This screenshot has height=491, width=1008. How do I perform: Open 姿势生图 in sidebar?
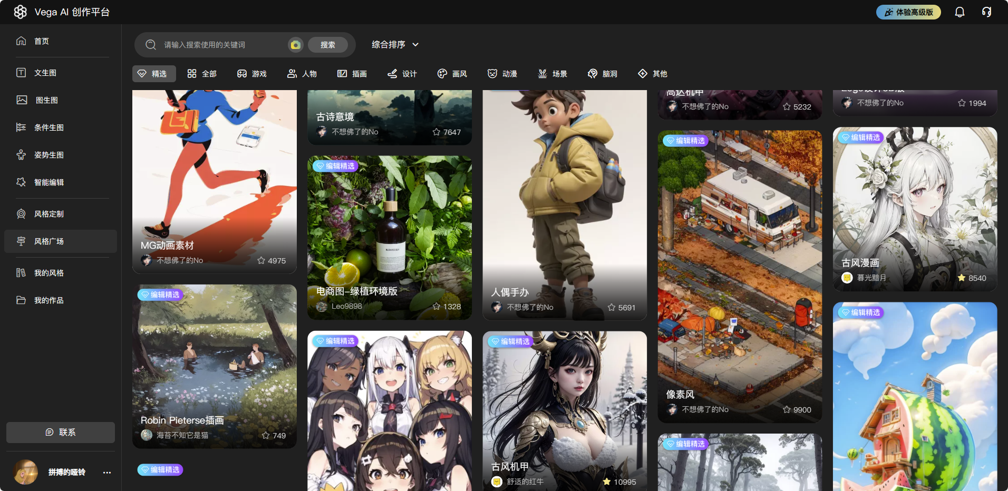tap(61, 155)
